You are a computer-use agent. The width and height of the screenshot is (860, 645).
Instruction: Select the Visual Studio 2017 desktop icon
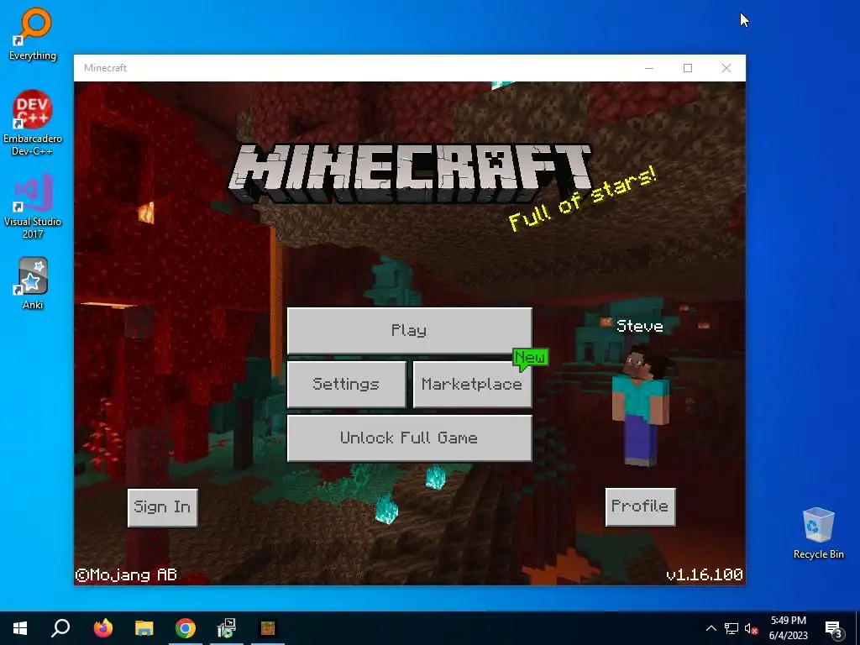33,207
